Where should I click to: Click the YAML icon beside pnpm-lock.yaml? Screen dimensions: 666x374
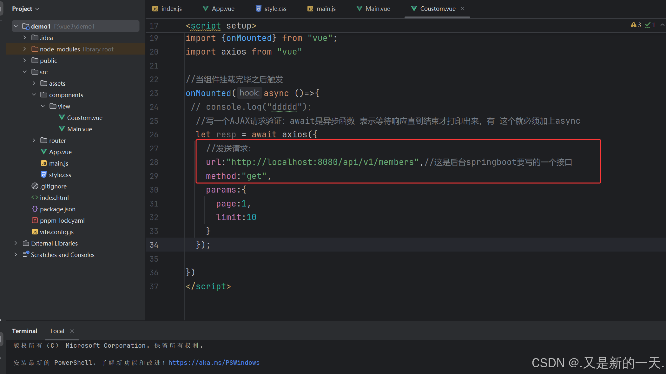[35, 220]
